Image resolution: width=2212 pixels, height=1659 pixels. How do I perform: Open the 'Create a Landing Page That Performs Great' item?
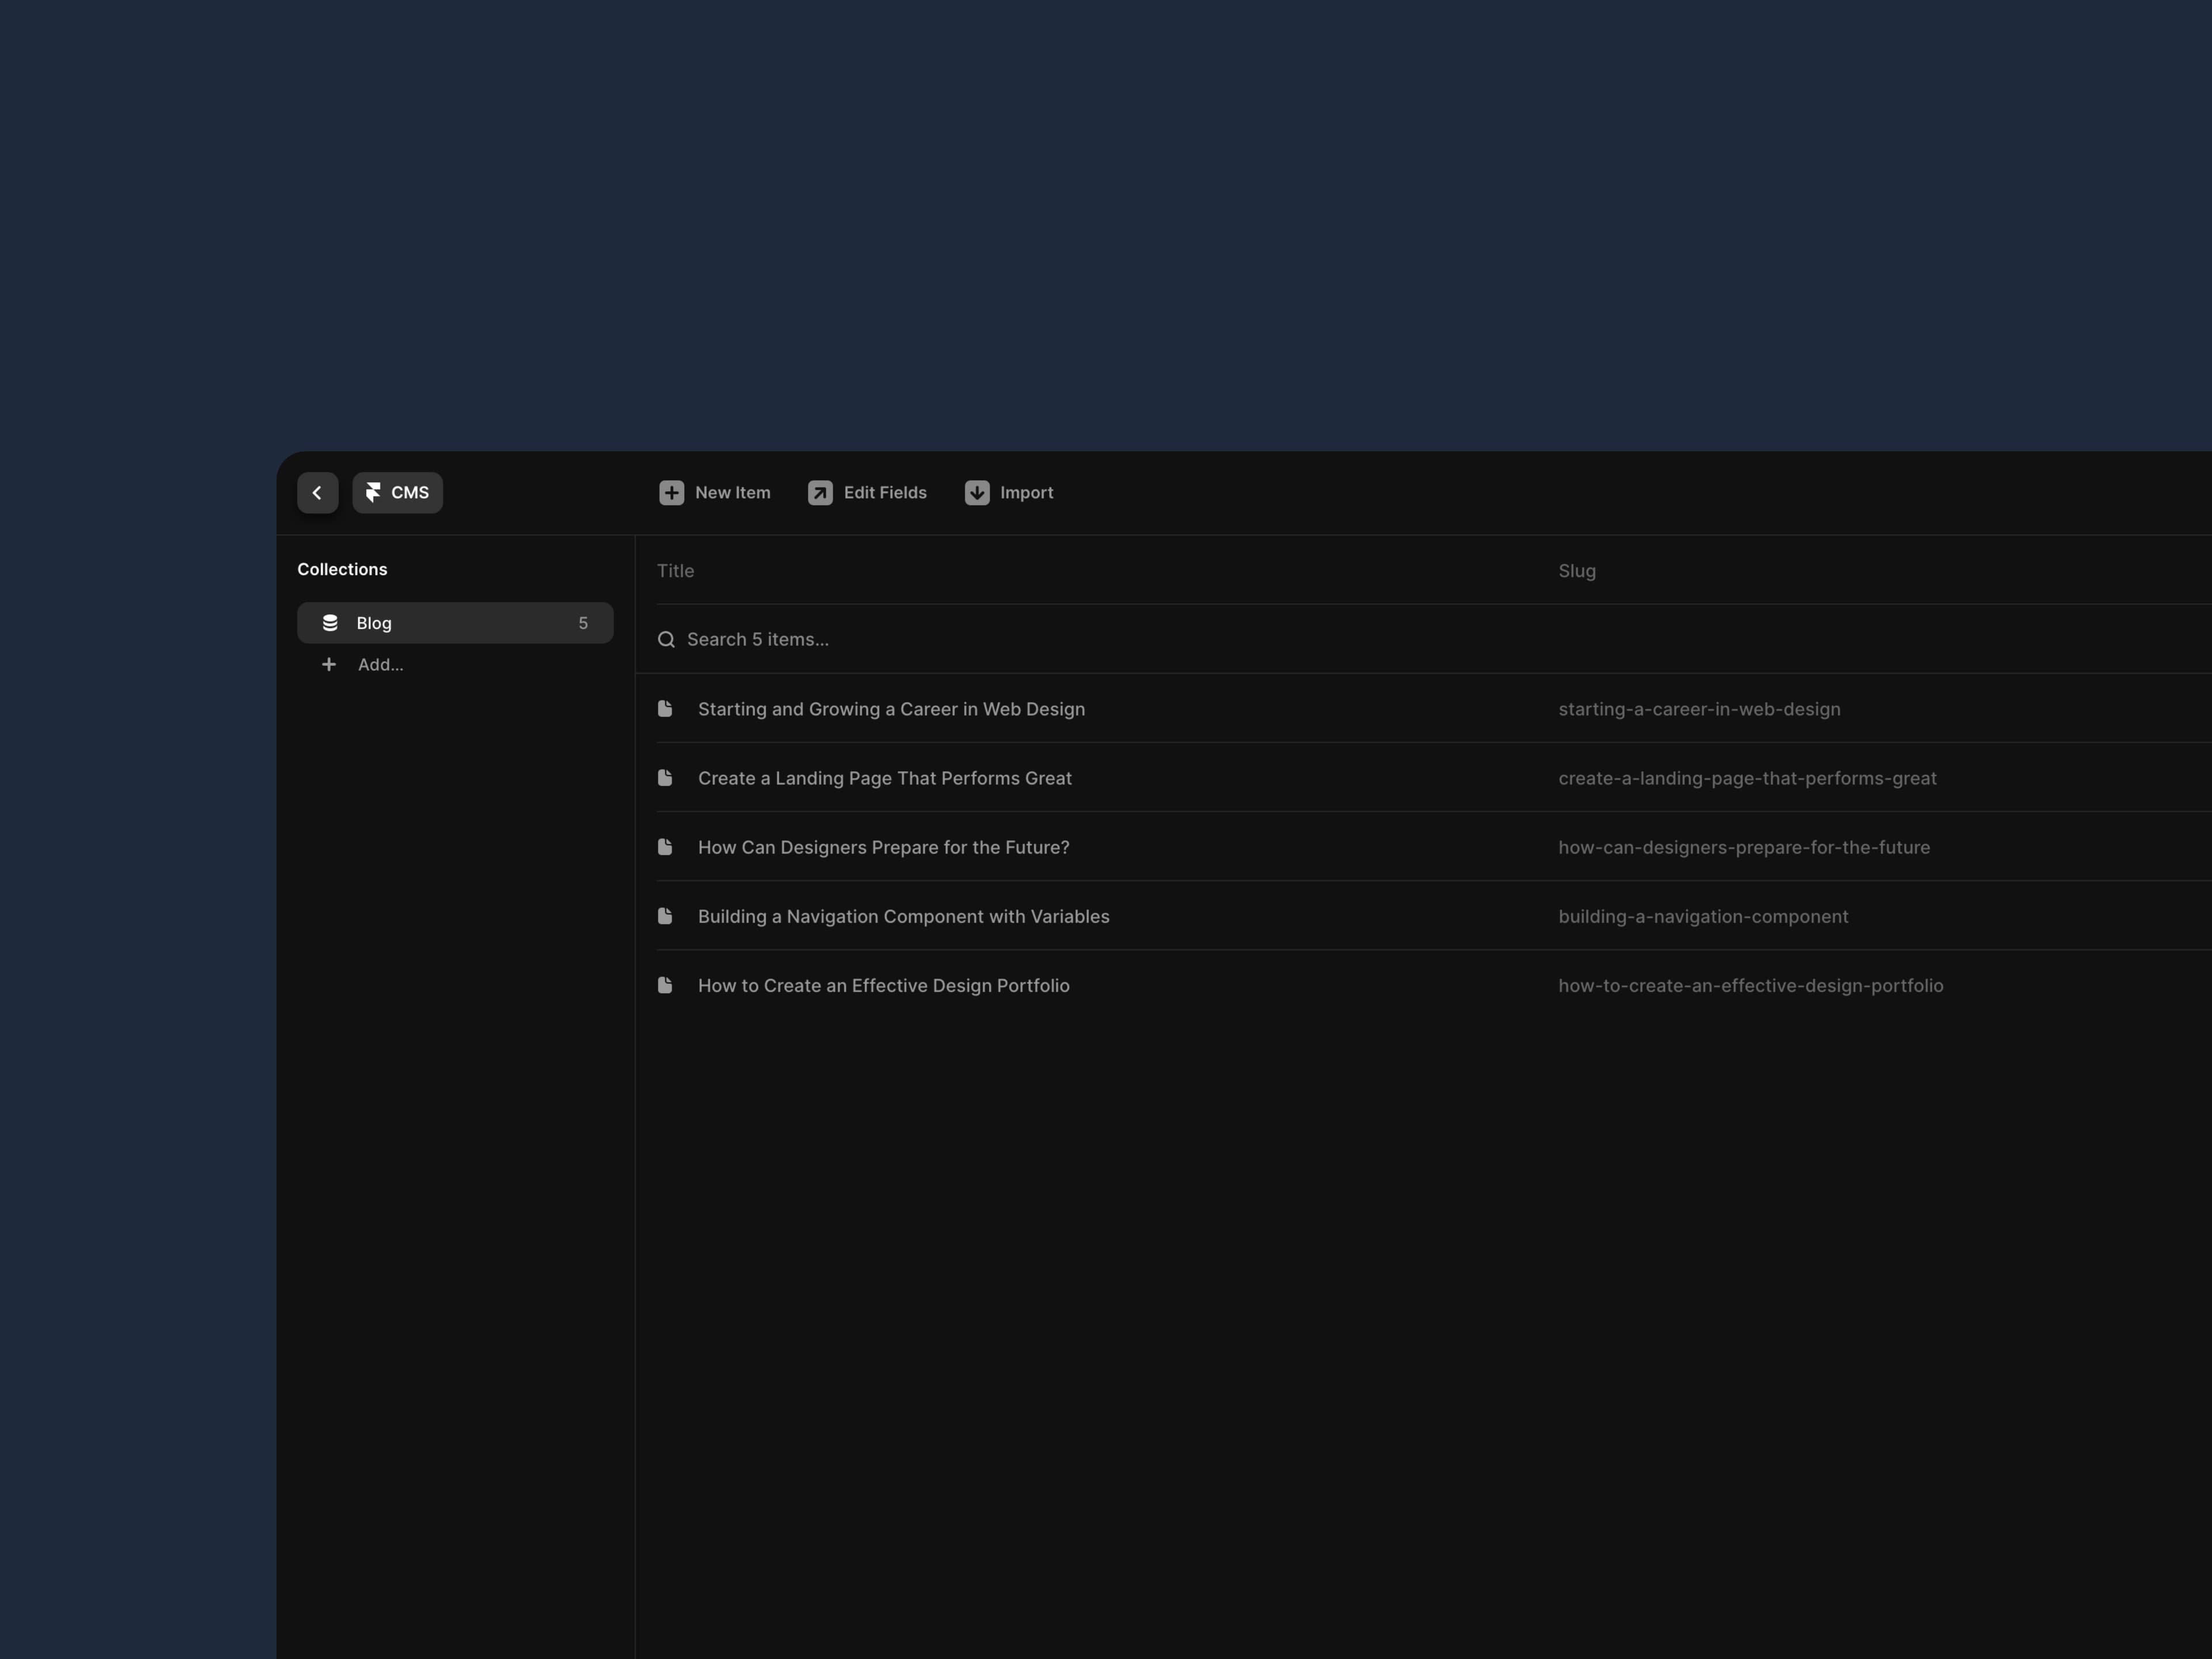(885, 778)
